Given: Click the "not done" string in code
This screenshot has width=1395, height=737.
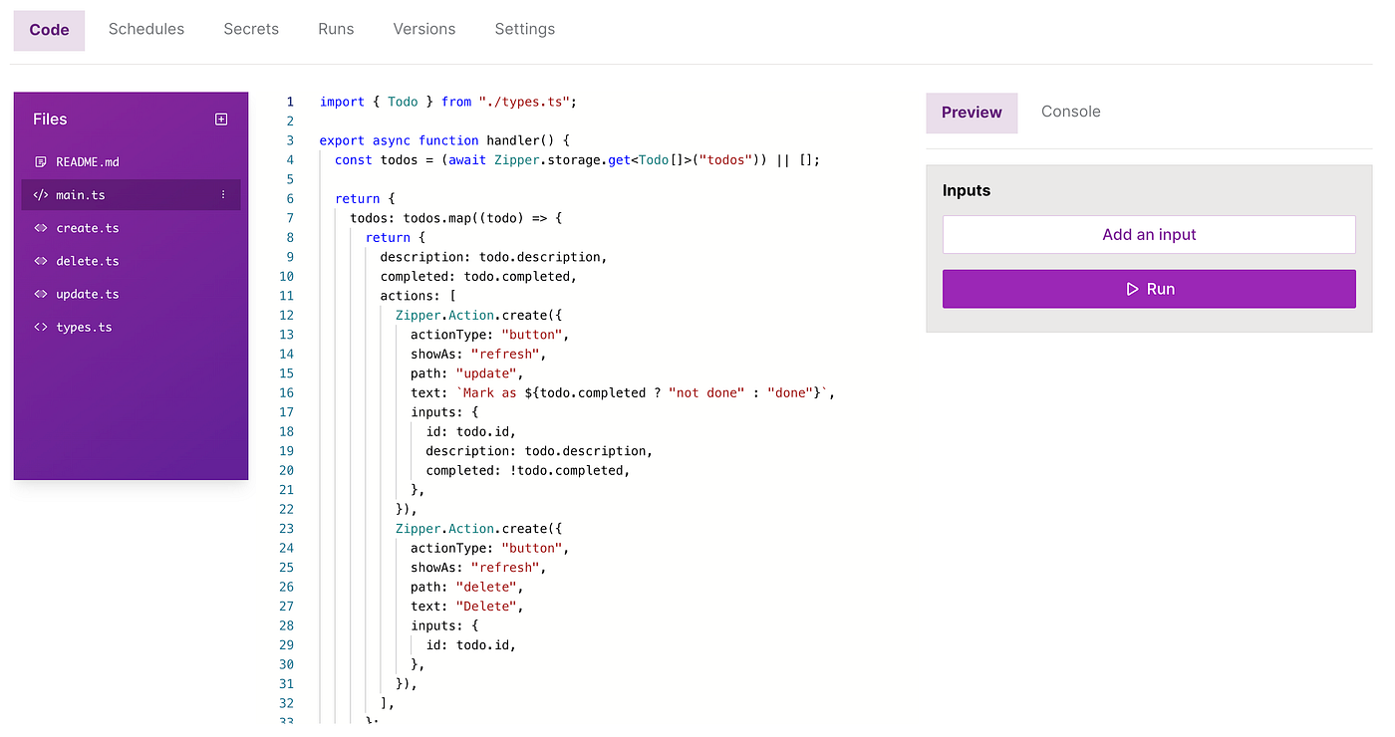Looking at the screenshot, I should (706, 392).
